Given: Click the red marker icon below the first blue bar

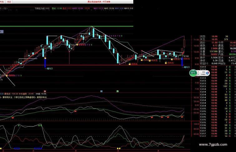Looking at the screenshot, I should tap(45, 91).
